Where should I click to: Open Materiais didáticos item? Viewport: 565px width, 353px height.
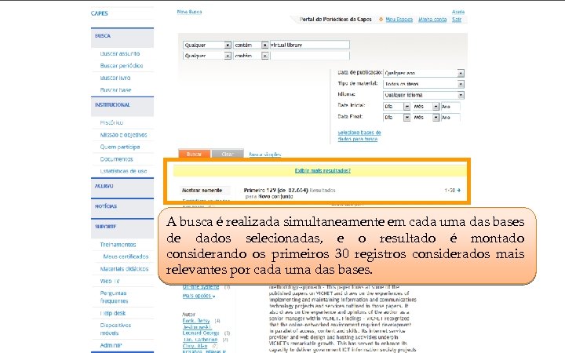click(x=124, y=269)
